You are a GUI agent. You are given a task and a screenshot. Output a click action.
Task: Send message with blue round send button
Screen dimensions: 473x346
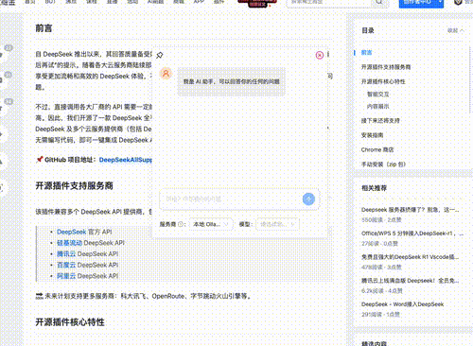tap(308, 199)
